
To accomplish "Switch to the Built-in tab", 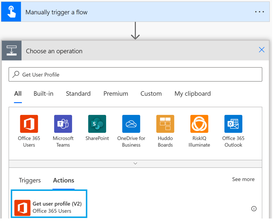I will pos(43,94).
